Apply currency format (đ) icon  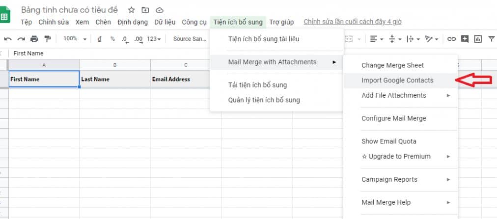coord(100,39)
